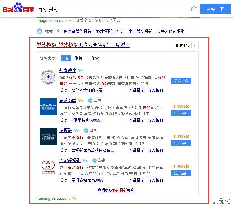This screenshot has height=206, width=233.
Task: Open 咨询 chat icon for 漾摄影
Action: point(86,131)
